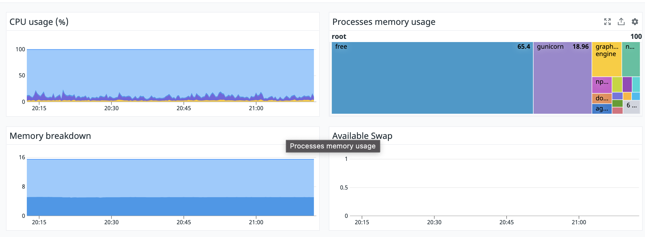645x237 pixels.
Task: Click the magenta 'np...' treemap block
Action: pos(602,85)
